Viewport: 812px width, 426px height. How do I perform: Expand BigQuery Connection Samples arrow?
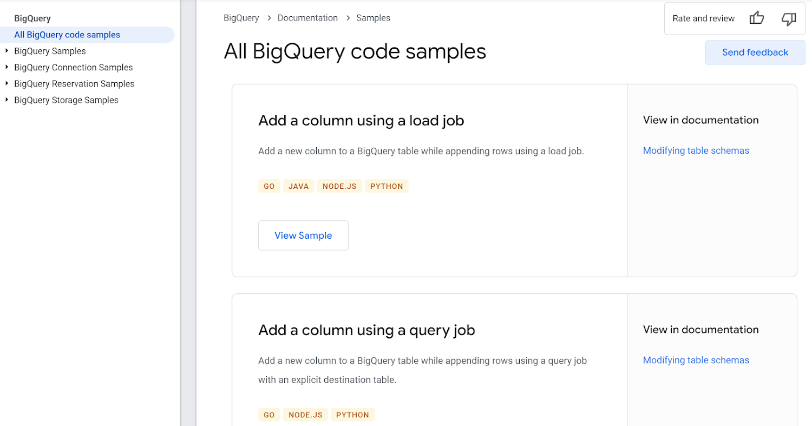(6, 67)
